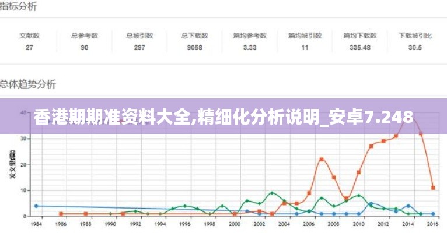
Task: Click the orange data point at 2016
Action: coord(433,188)
